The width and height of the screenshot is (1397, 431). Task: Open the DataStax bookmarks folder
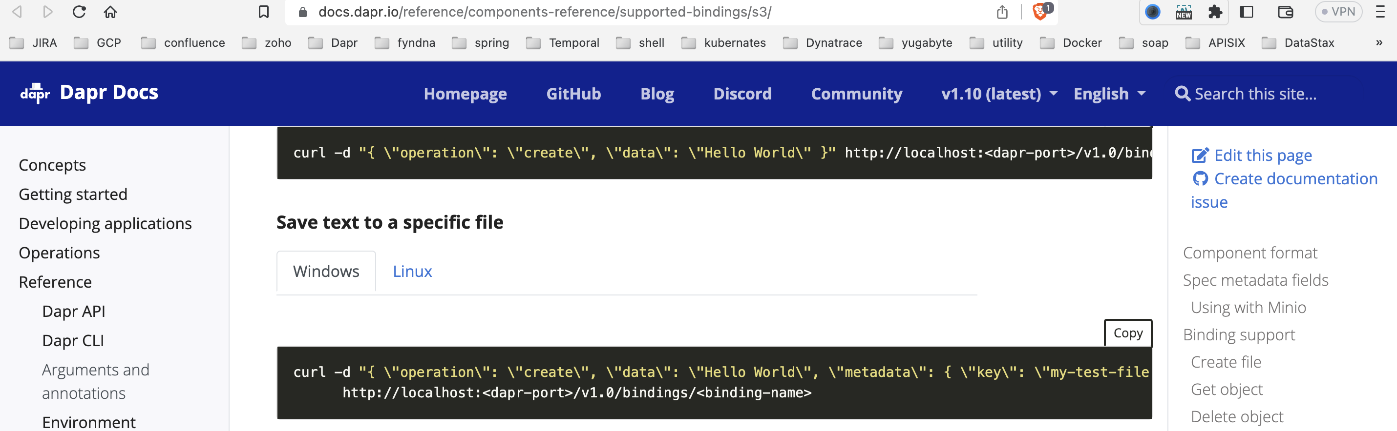click(x=1298, y=43)
